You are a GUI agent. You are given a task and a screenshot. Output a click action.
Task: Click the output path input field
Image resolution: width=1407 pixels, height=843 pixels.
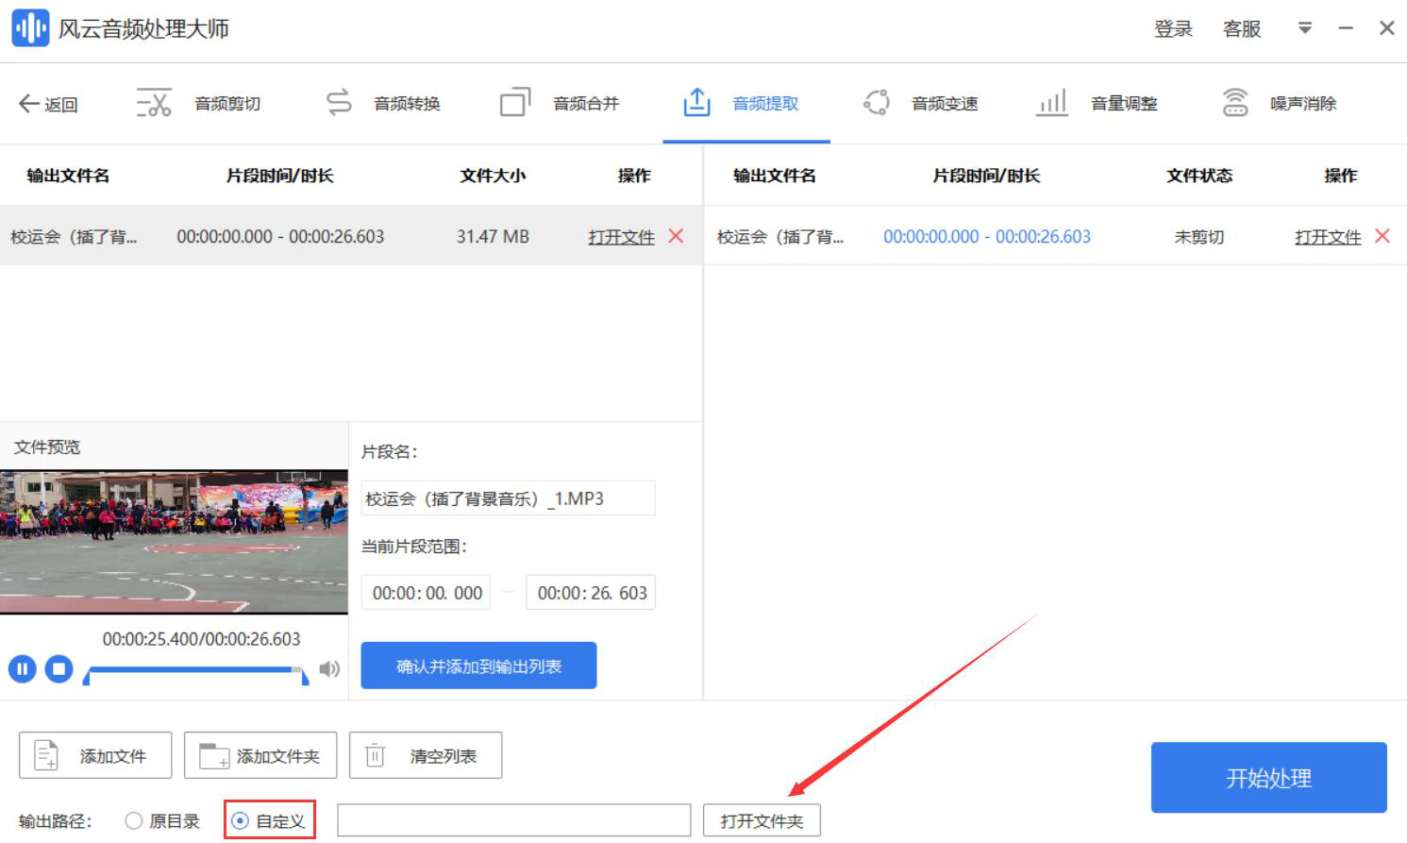click(514, 820)
